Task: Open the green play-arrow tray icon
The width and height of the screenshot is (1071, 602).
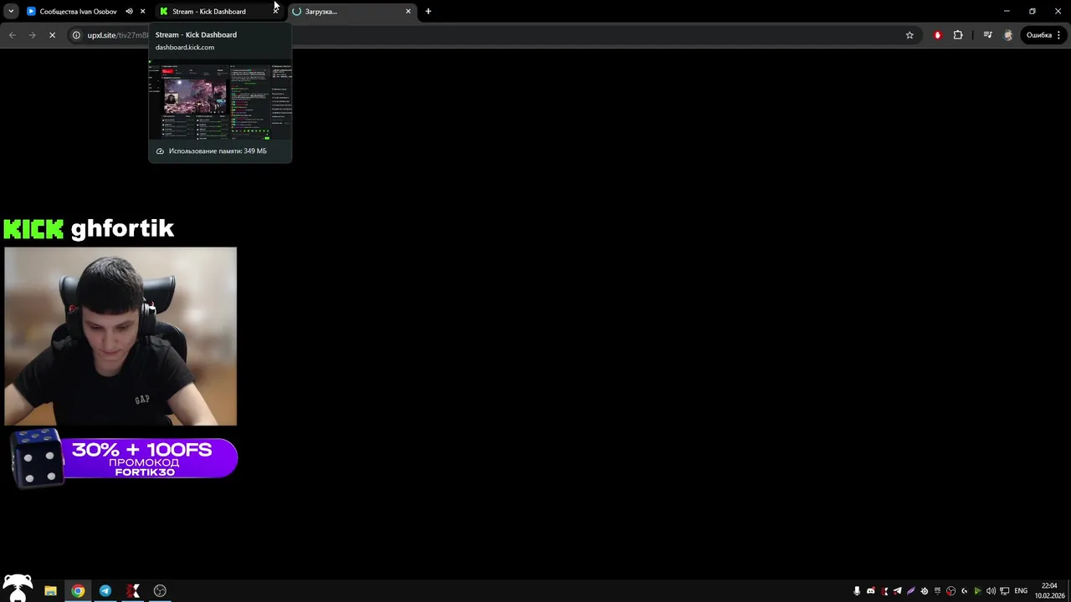Action: (977, 591)
